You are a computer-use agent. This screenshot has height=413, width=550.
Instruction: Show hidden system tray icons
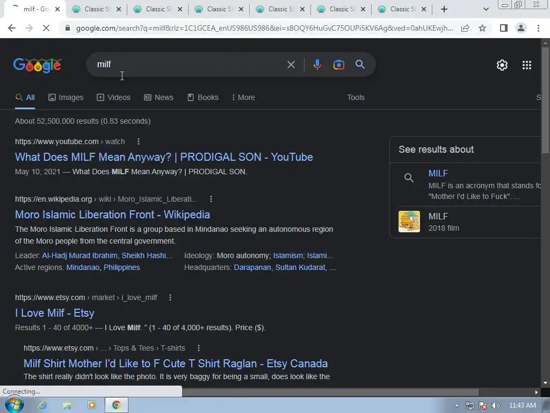tap(457, 405)
